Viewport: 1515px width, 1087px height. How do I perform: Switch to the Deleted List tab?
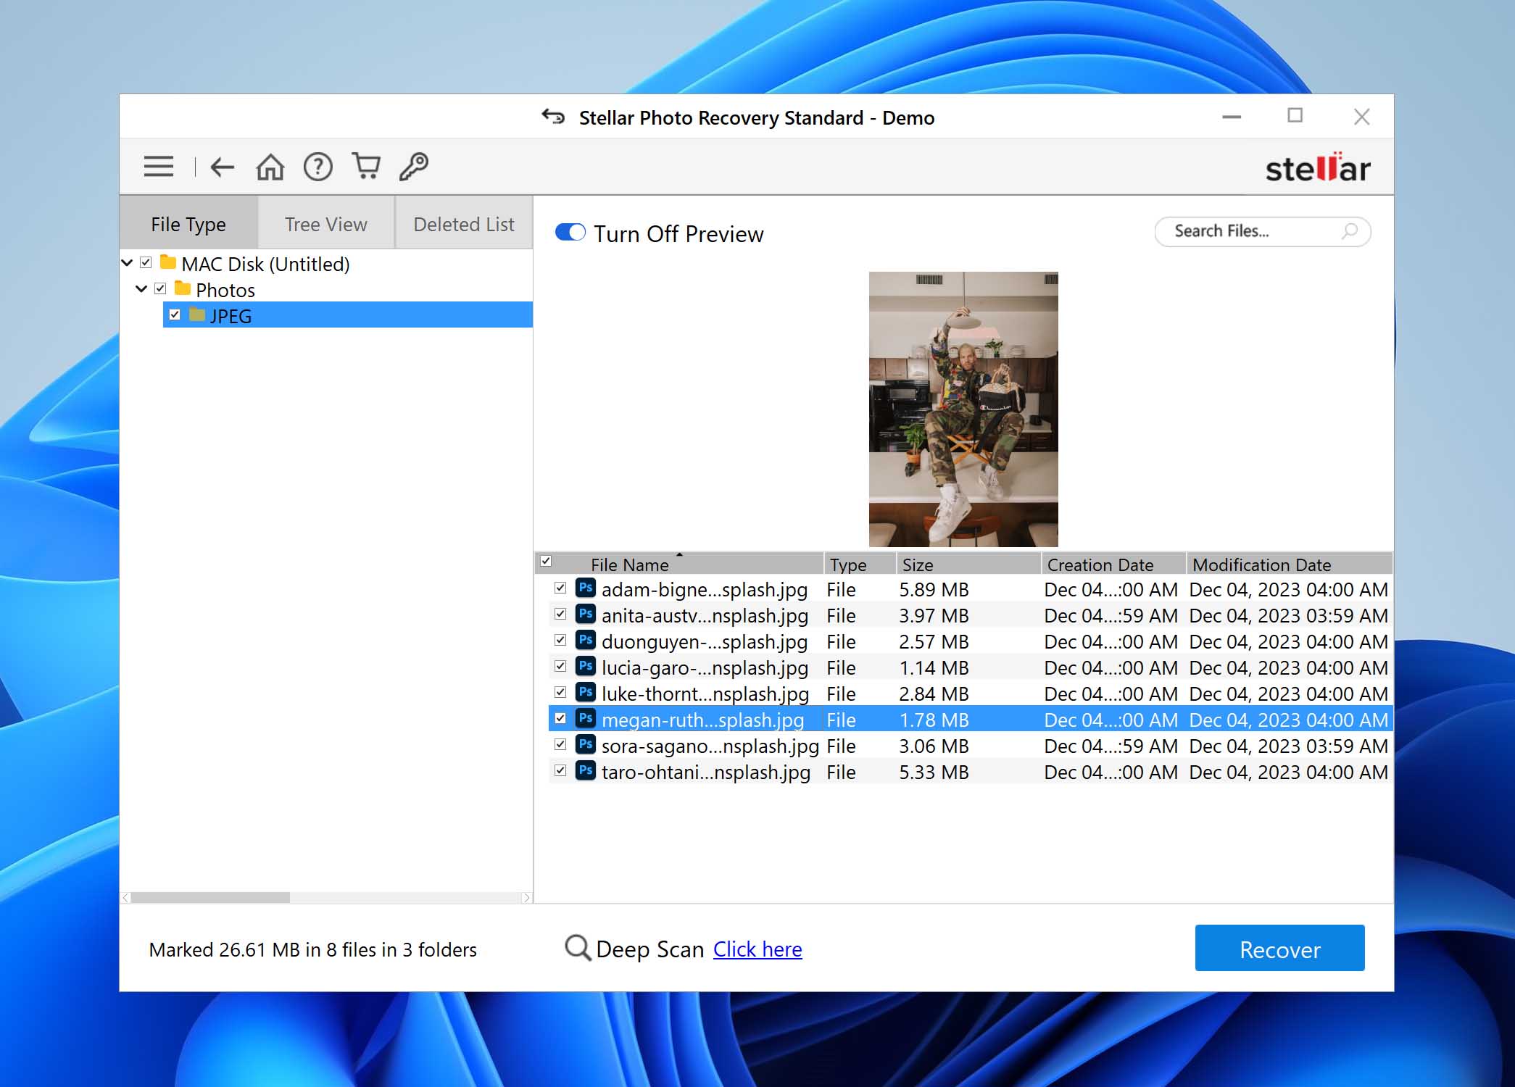point(463,222)
